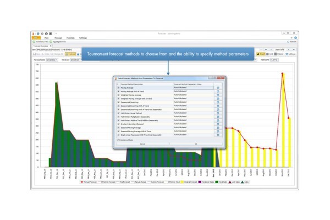Open parameter settings for Weighted Moving Average row
The image size is (330, 220).
[218, 95]
